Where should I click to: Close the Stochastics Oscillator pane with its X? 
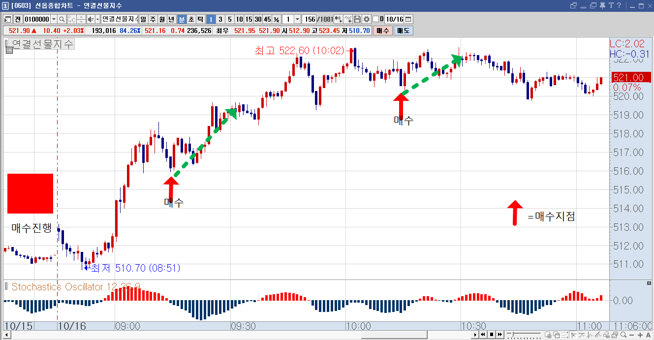point(649,283)
